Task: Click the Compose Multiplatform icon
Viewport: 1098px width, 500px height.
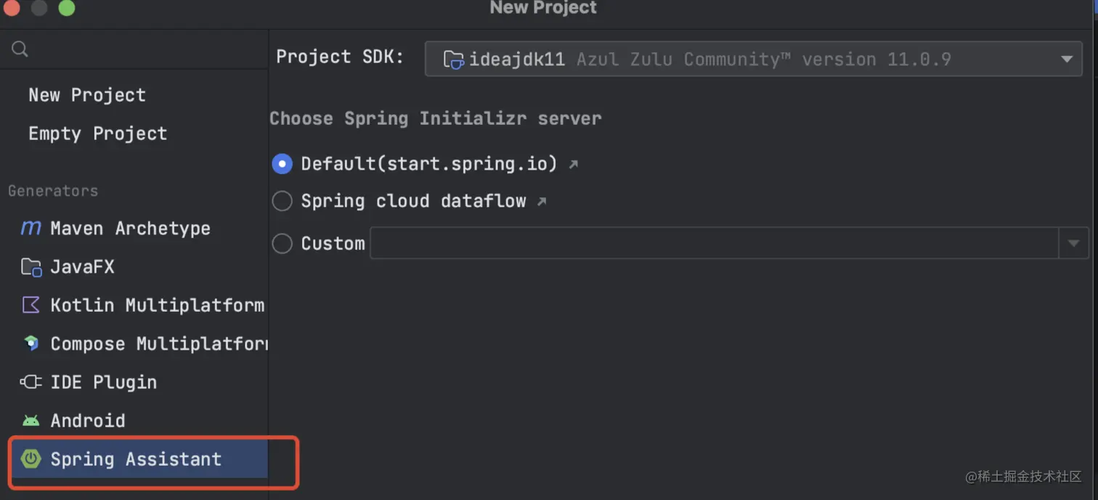Action: coord(30,343)
